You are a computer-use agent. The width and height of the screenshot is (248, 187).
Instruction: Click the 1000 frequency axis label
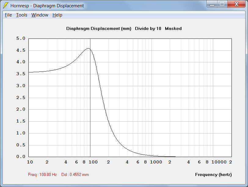coord(156,162)
